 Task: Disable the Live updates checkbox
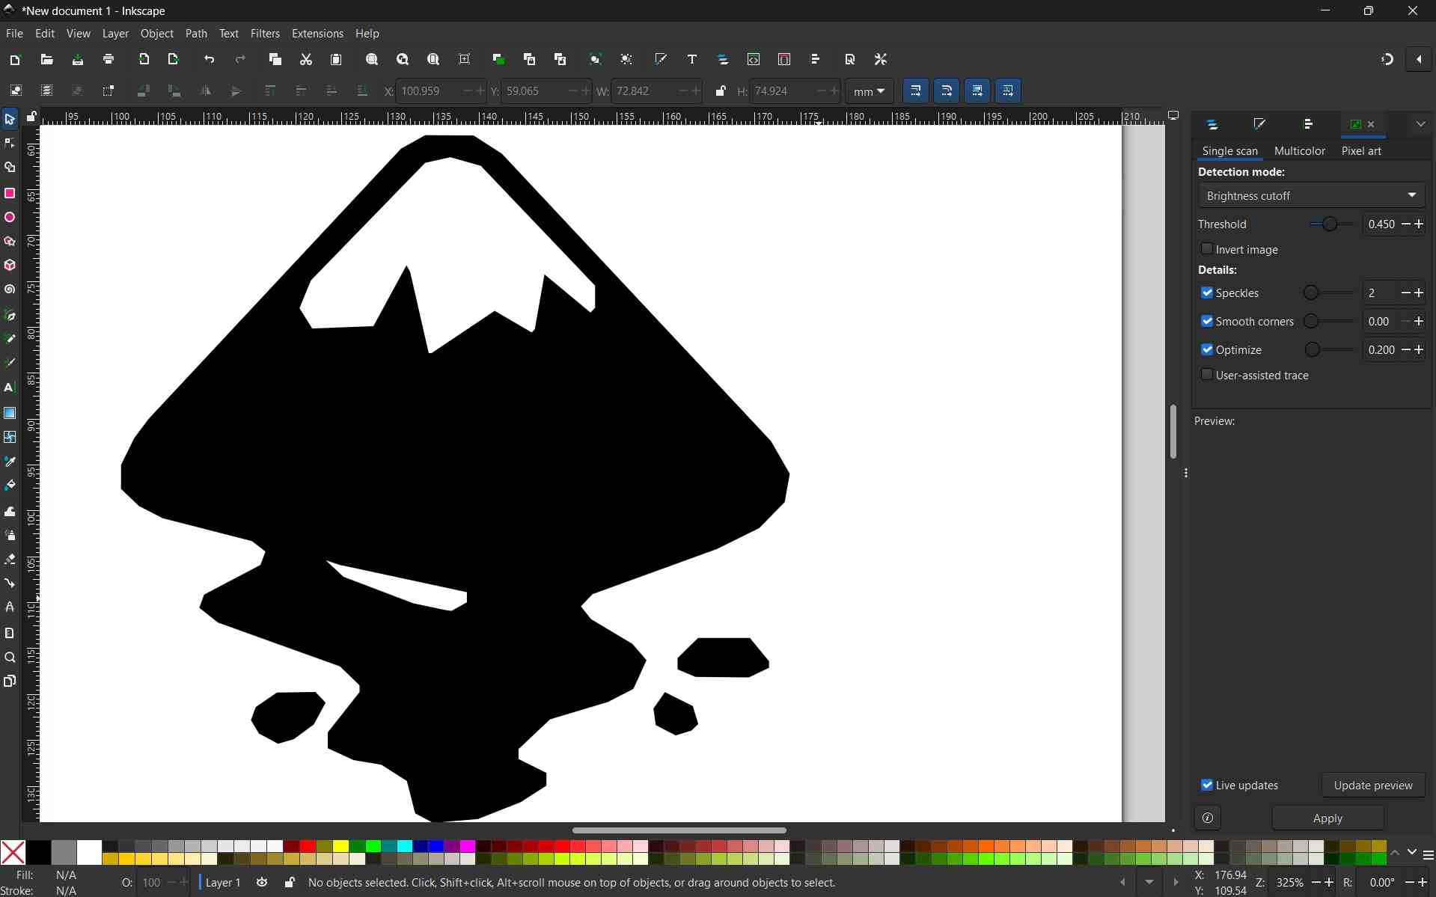pyautogui.click(x=1207, y=785)
